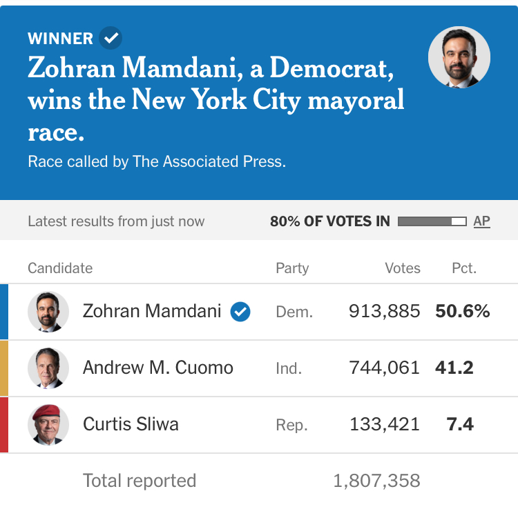Screen dimensions: 518x509
Task: Select the Andrew M. Cuomo name
Action: pyautogui.click(x=158, y=368)
